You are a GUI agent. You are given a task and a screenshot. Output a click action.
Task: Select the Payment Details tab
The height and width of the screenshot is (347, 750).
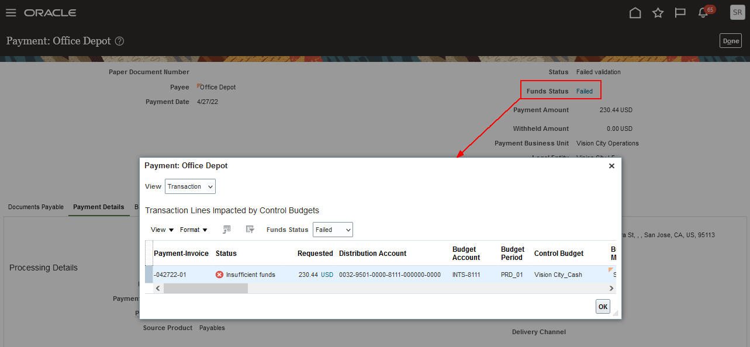pos(98,207)
